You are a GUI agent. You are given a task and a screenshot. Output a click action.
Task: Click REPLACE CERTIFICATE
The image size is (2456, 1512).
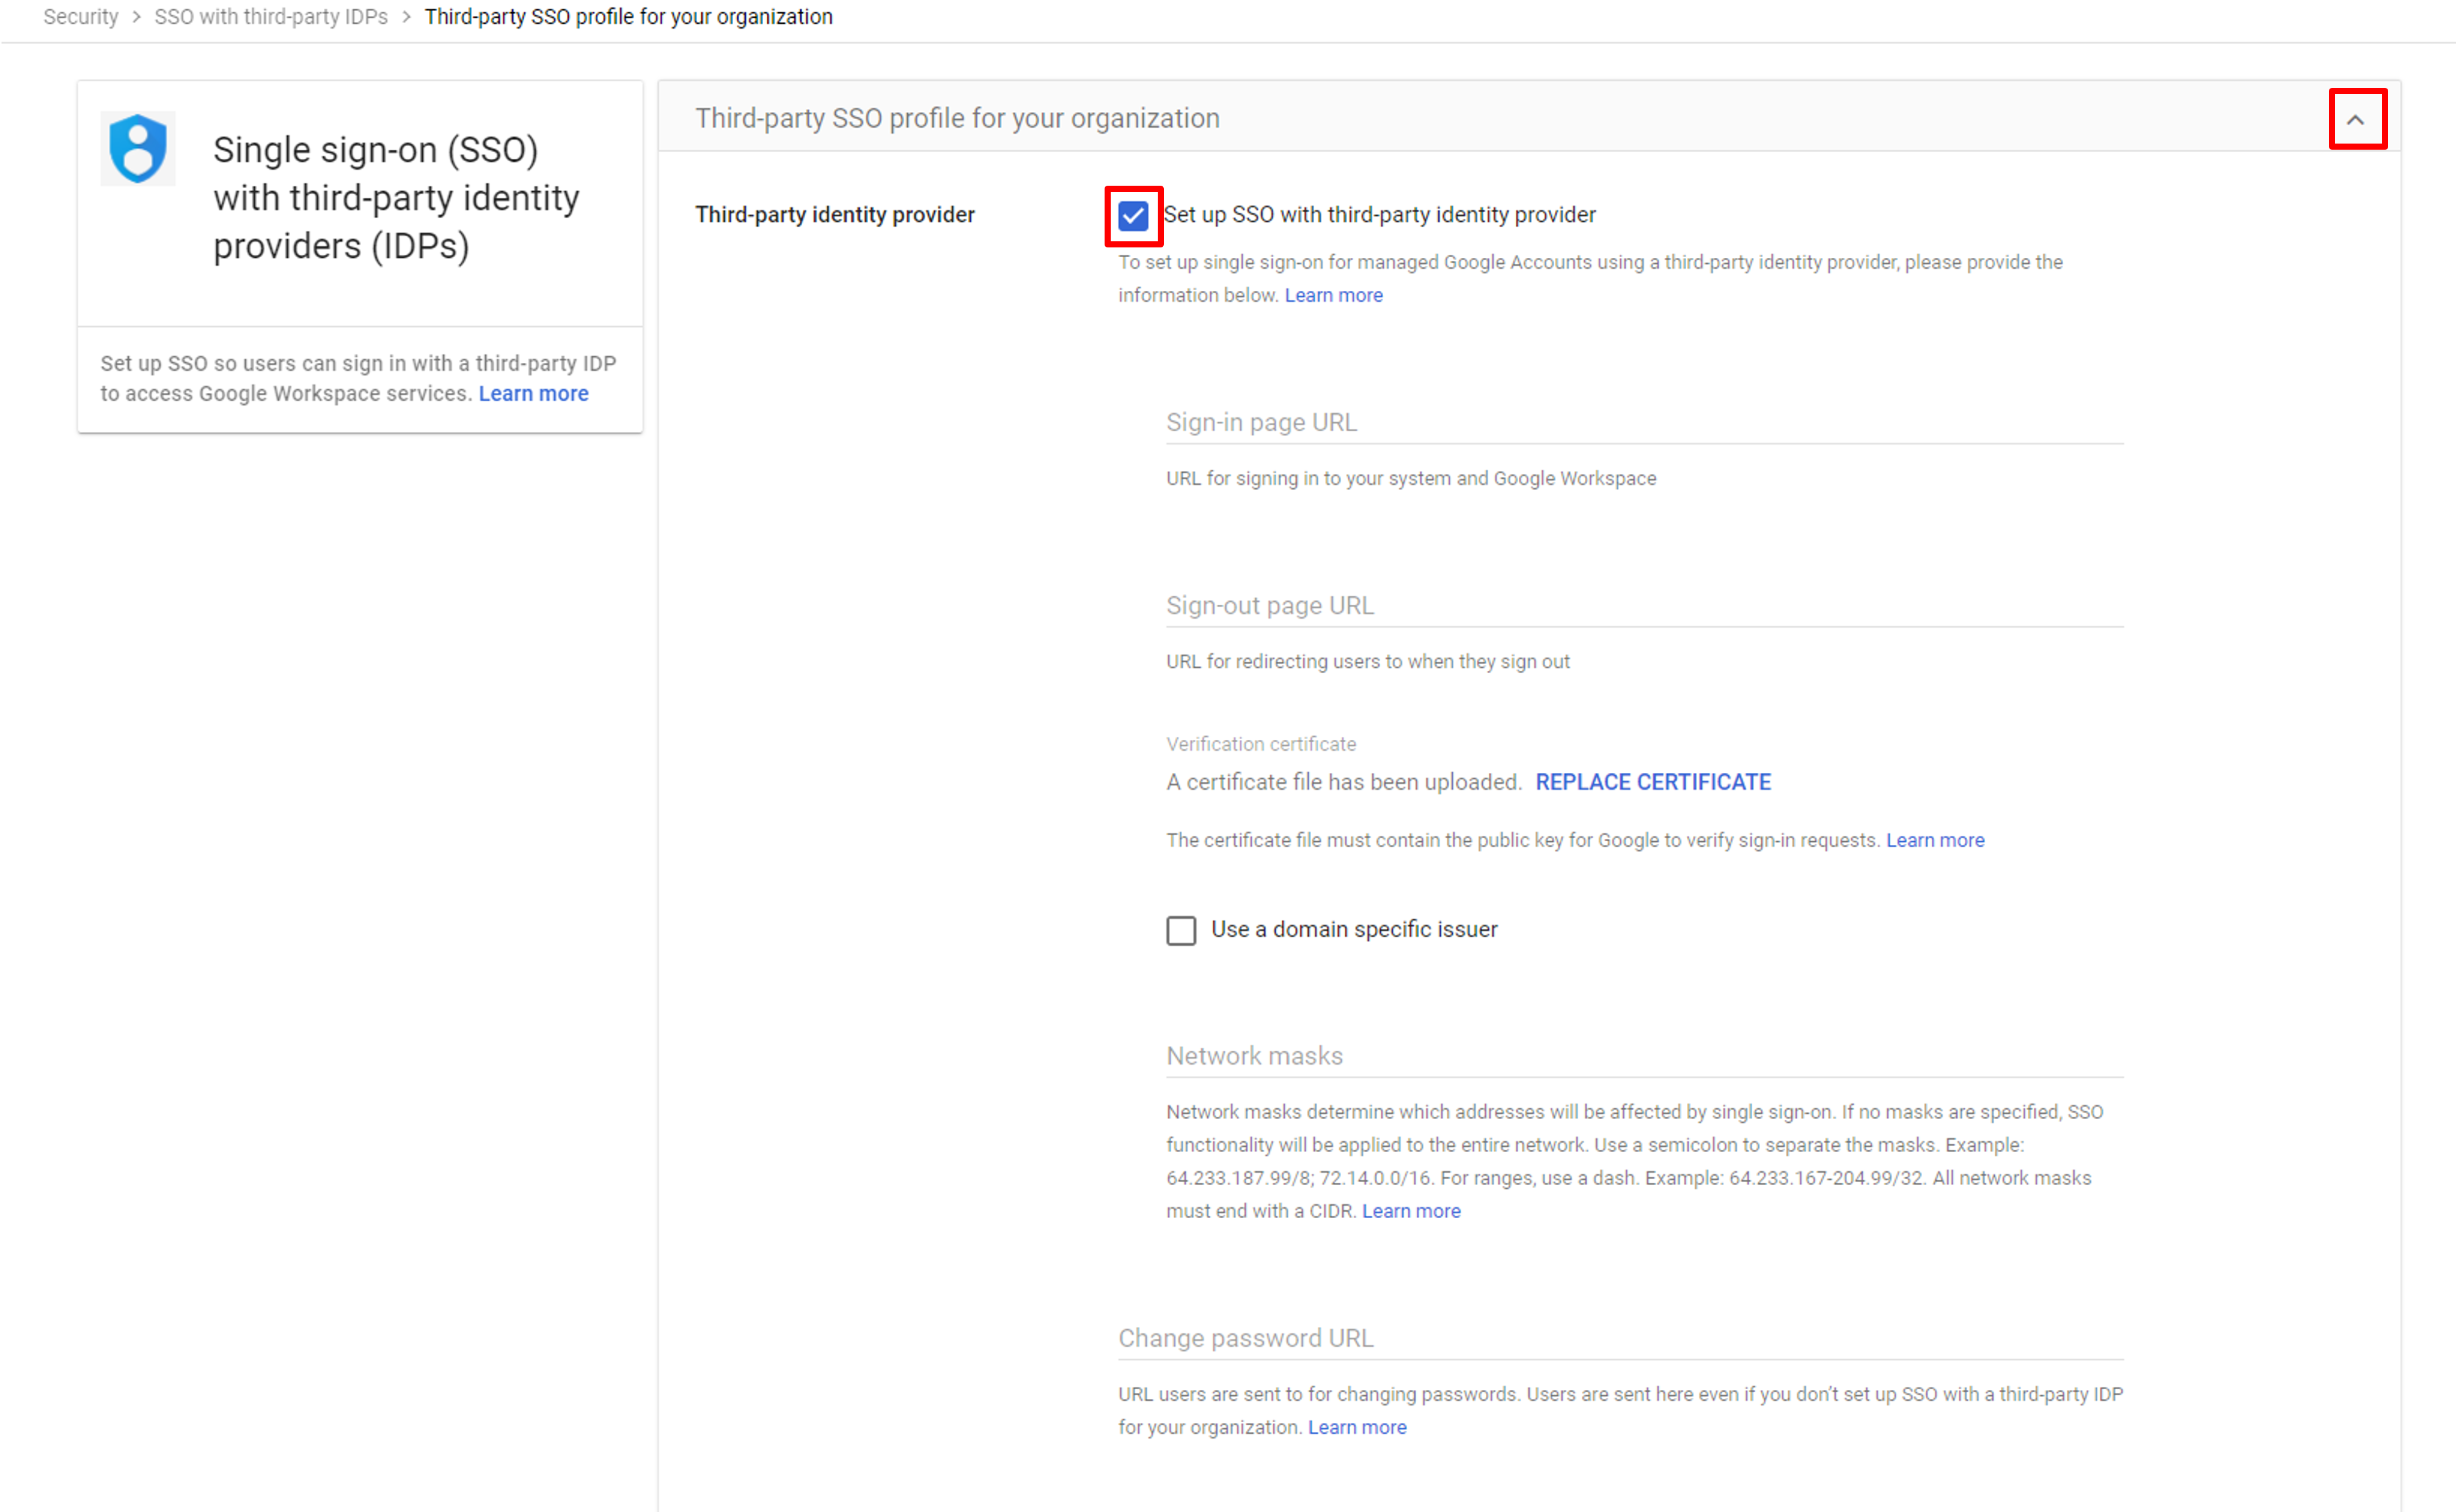pyautogui.click(x=1653, y=782)
